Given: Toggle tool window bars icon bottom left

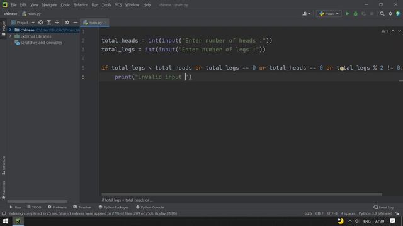Looking at the screenshot, I should click(x=4, y=213).
